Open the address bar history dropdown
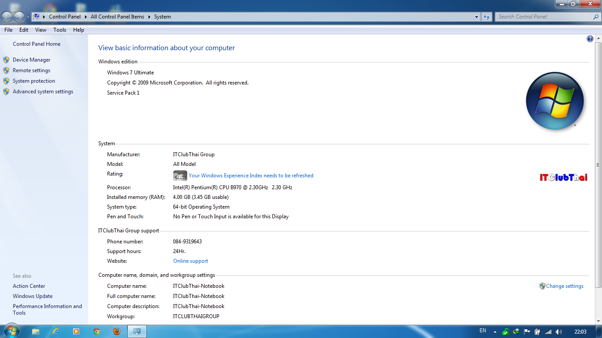 476,17
